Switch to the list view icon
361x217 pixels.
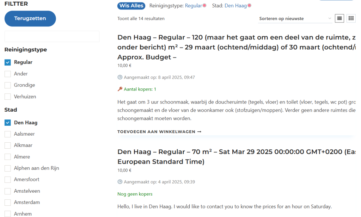coord(339,18)
